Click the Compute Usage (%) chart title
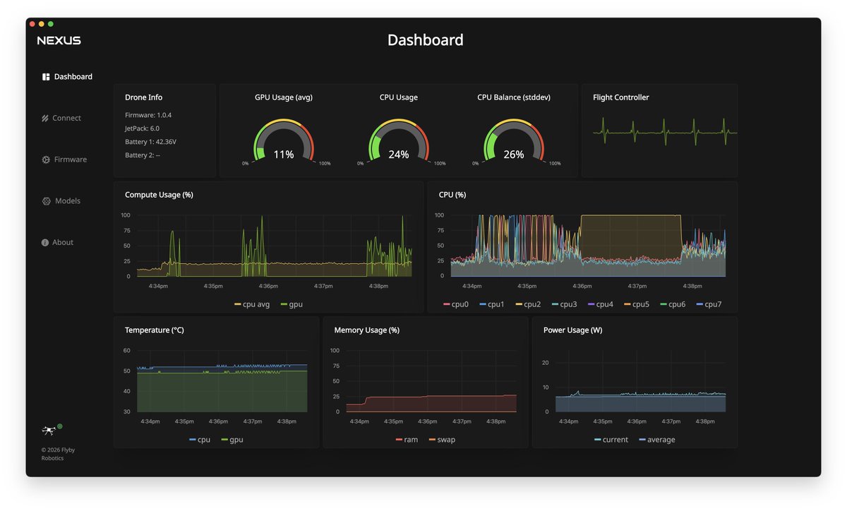The height and width of the screenshot is (511, 847). point(159,195)
